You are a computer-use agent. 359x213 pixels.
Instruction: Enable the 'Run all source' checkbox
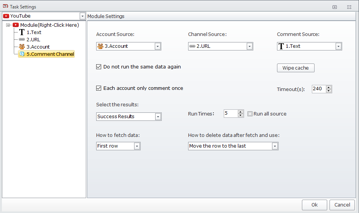250,114
